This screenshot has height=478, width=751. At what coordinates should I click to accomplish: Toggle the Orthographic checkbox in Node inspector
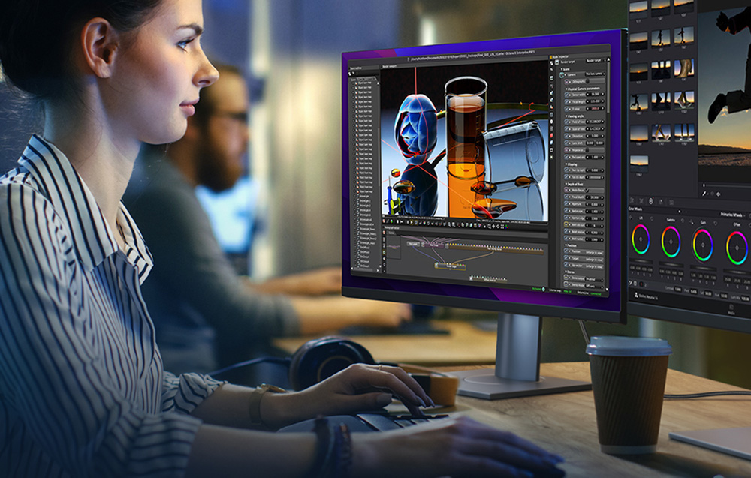coord(588,81)
